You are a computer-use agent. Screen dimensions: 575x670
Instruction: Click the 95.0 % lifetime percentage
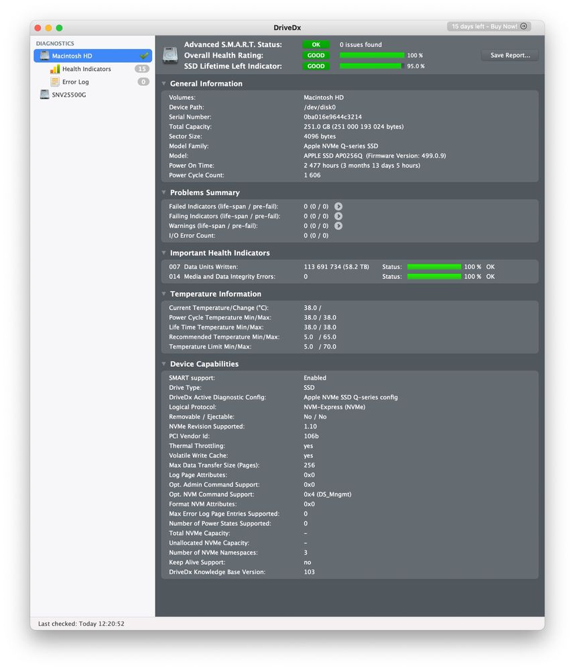click(x=416, y=66)
